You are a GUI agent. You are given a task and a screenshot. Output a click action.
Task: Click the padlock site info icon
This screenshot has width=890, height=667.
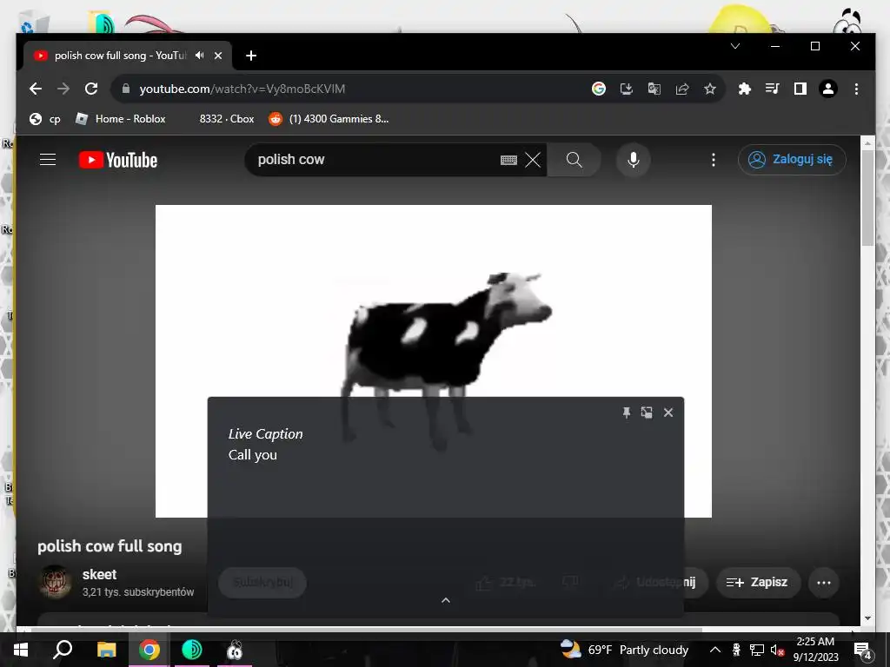pos(126,89)
